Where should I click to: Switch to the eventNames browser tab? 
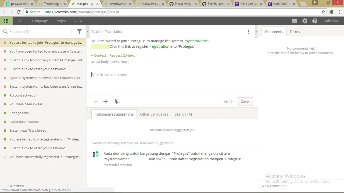[x=118, y=4]
